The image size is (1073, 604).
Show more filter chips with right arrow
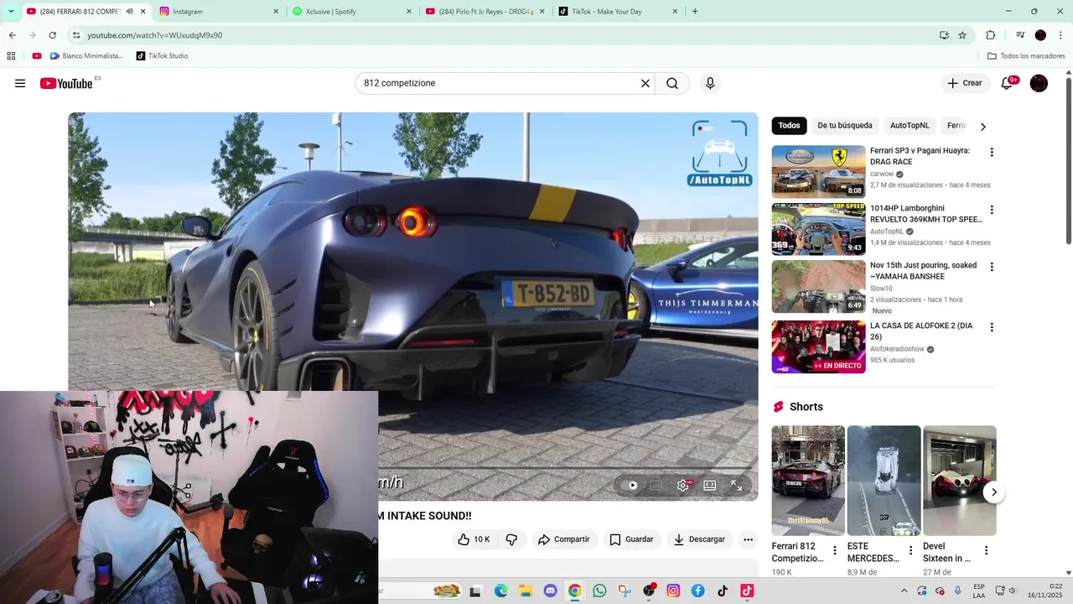point(982,126)
